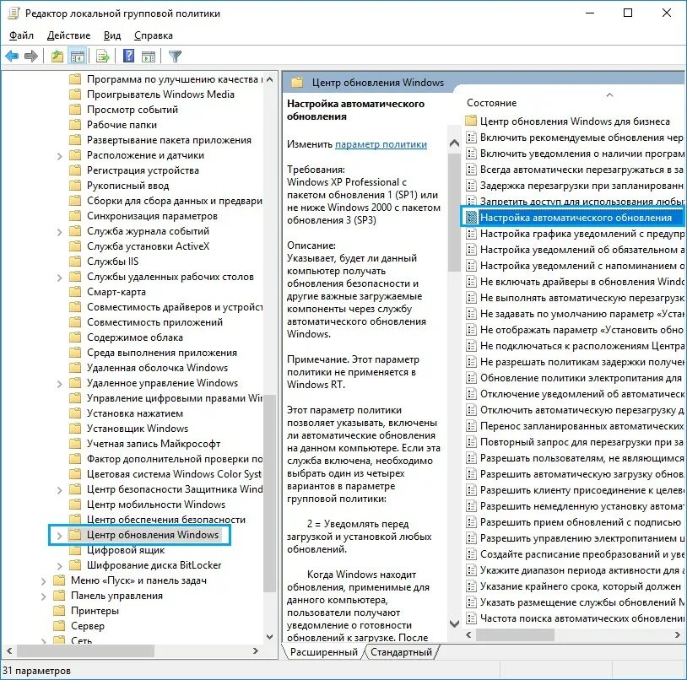Image resolution: width=687 pixels, height=680 pixels.
Task: Expand Шифрование диска BitLocker node
Action: (60, 566)
